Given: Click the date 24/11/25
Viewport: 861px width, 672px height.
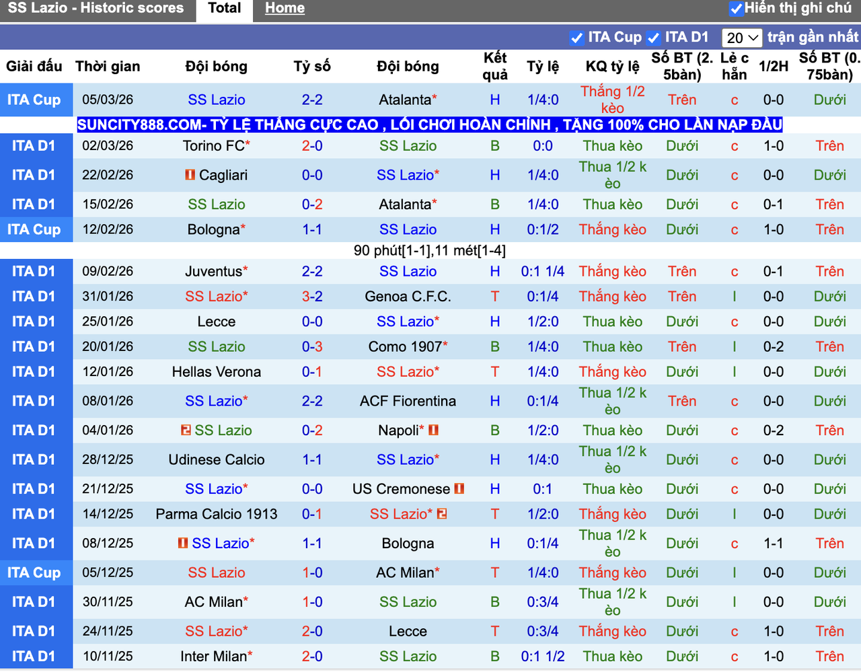Looking at the screenshot, I should tap(108, 631).
